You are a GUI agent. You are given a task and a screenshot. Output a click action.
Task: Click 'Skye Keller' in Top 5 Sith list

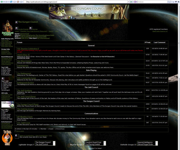7,69
